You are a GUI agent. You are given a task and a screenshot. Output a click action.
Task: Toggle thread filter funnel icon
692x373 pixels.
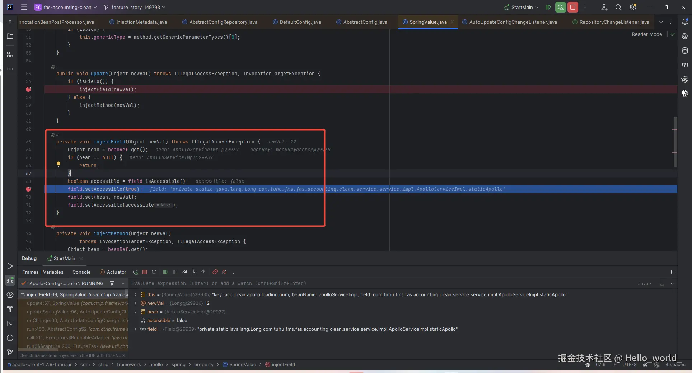[112, 283]
